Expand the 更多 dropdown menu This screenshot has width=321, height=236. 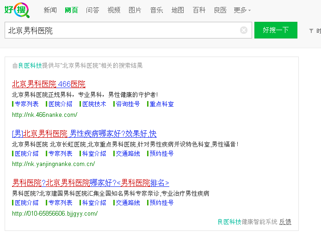pos(242,10)
